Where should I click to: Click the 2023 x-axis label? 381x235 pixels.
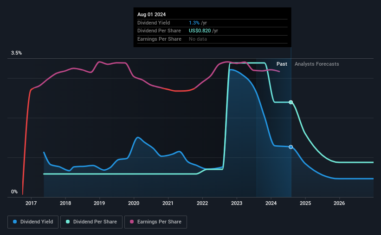[x=237, y=203]
